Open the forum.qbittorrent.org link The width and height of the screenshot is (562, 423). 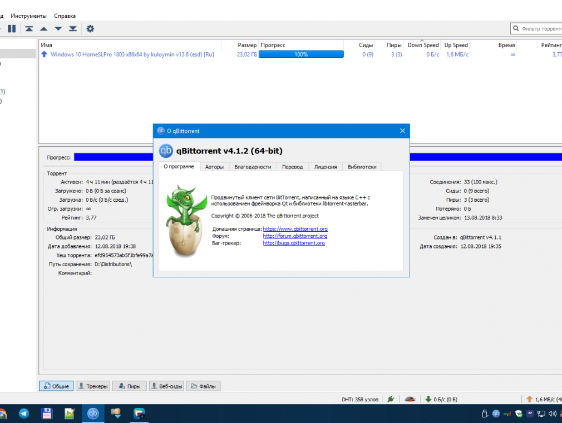(x=295, y=236)
